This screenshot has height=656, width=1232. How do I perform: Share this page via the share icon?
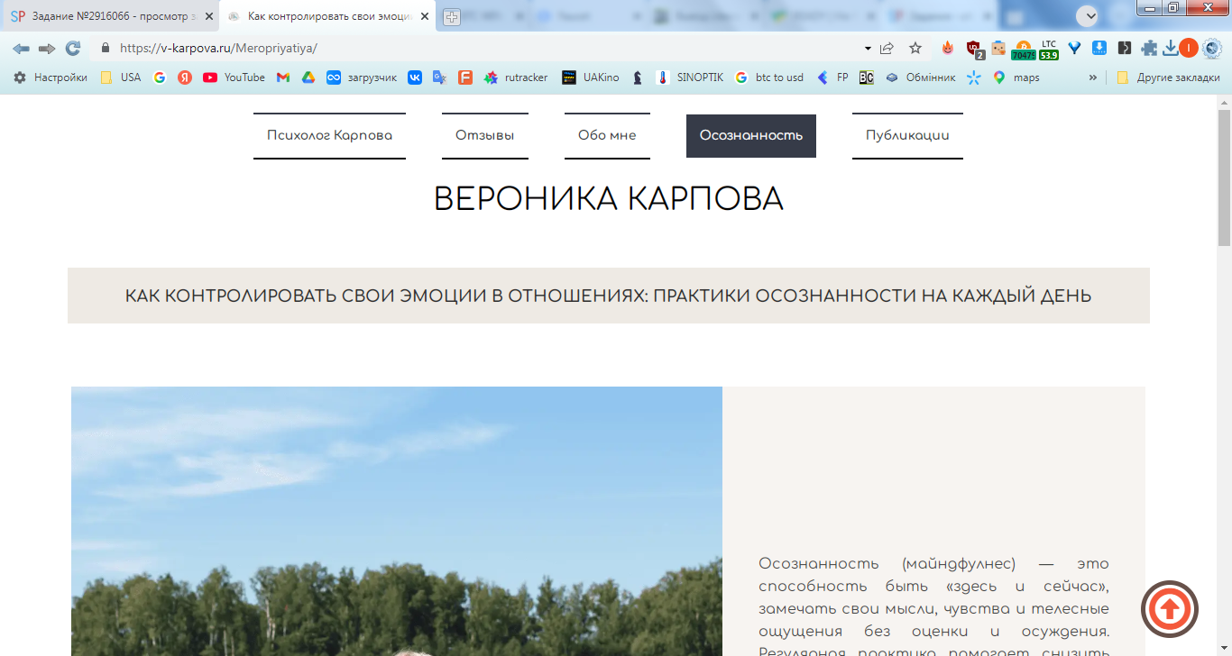tap(887, 49)
